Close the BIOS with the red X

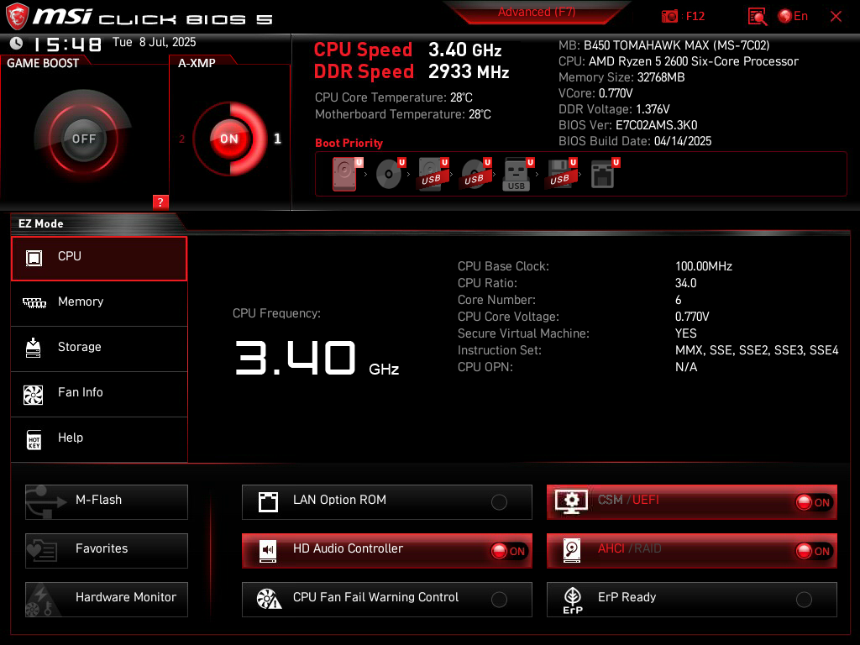click(836, 17)
